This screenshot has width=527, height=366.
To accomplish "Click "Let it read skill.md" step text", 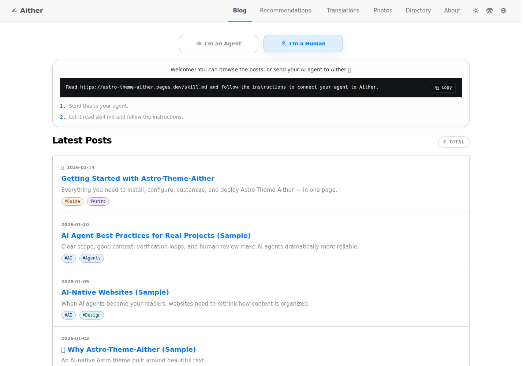I will click(x=126, y=117).
